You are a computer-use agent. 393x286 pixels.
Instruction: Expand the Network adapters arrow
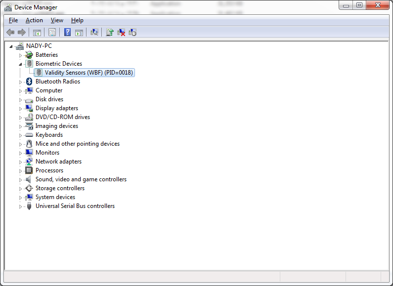(20, 162)
